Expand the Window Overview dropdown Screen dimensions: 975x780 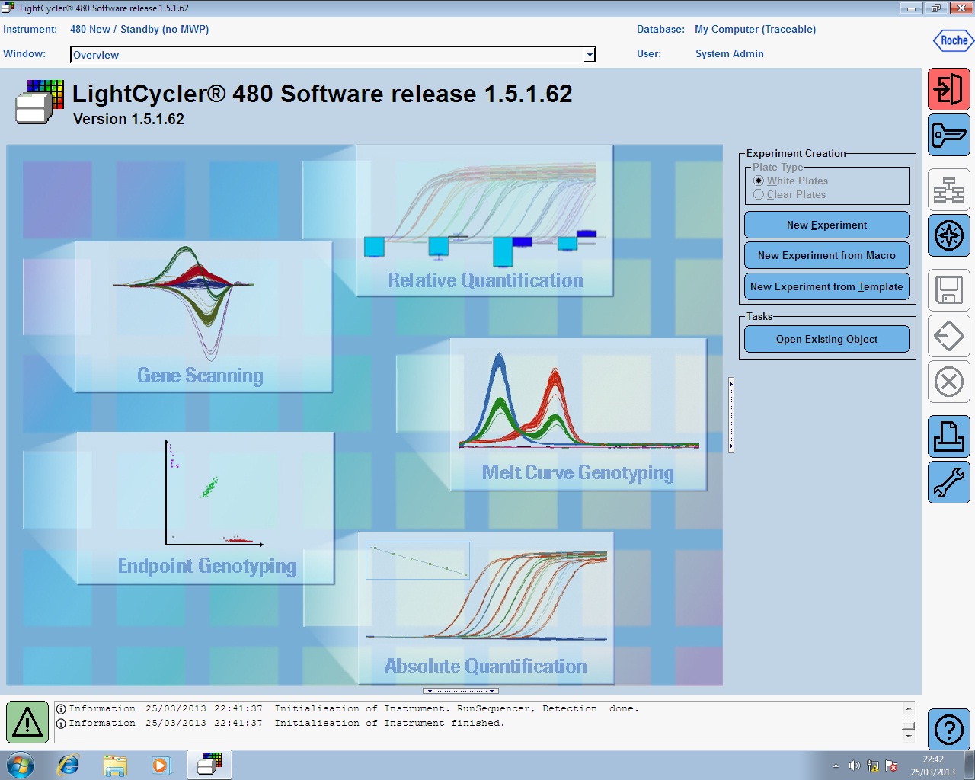coord(589,55)
